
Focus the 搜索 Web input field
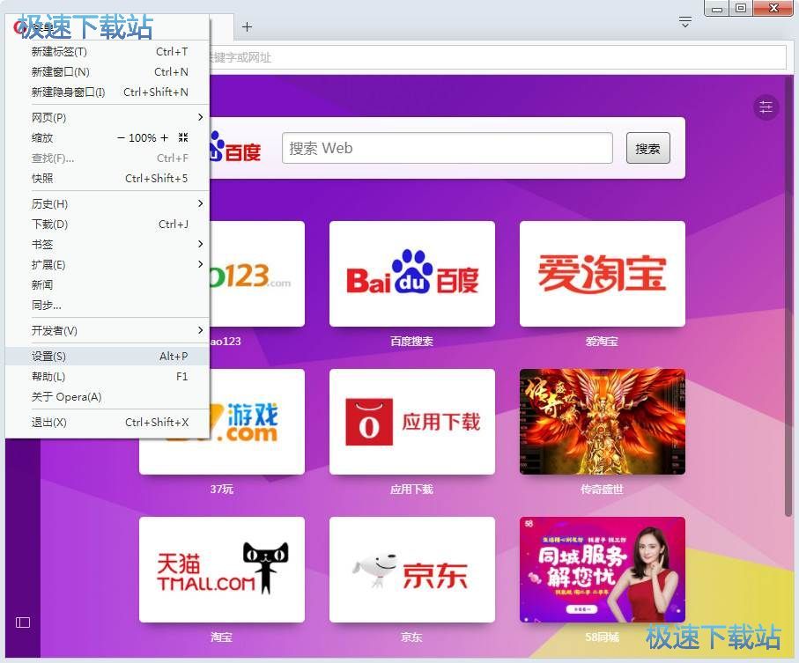point(447,148)
